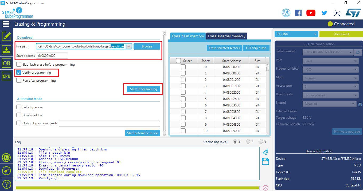
Task: Open the eraser sidebar icon
Action: point(6,171)
